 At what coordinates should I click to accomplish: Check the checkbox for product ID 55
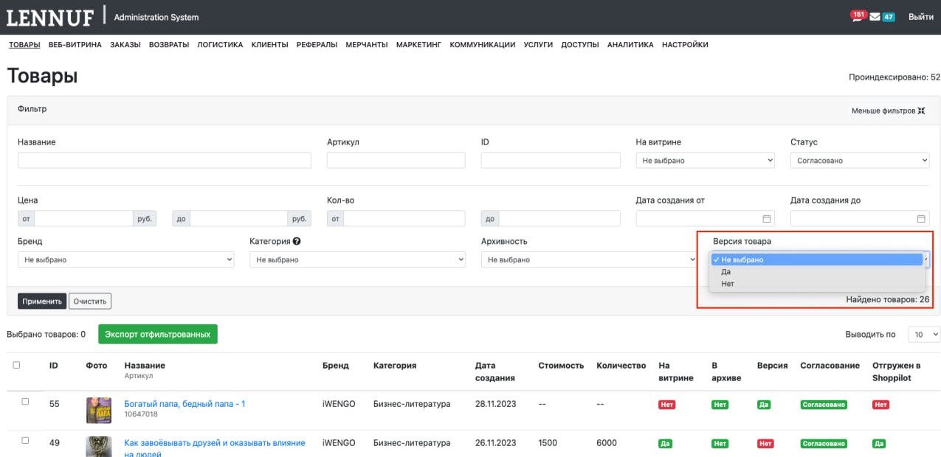(25, 402)
